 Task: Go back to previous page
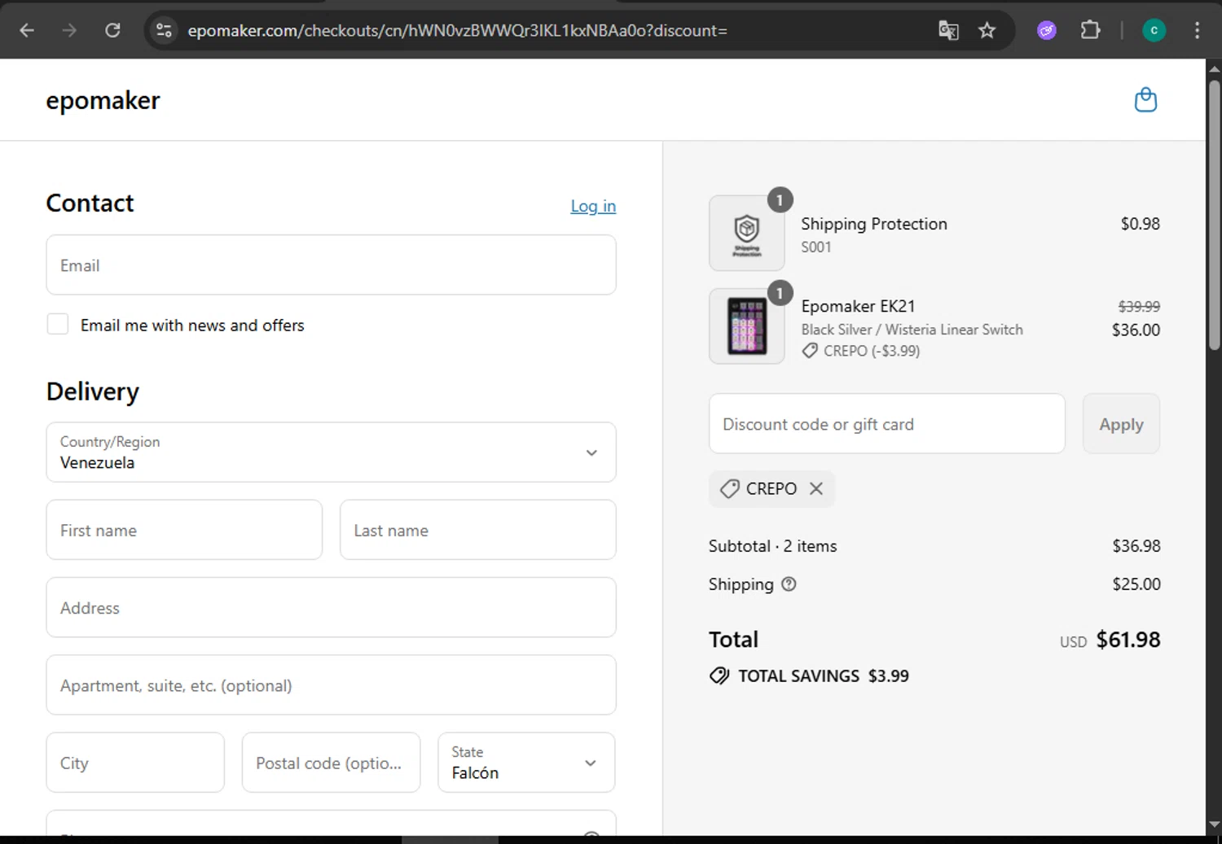point(27,31)
